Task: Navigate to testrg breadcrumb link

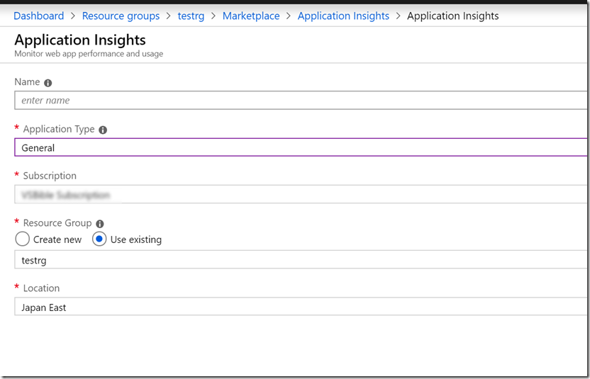Action: coord(191,16)
